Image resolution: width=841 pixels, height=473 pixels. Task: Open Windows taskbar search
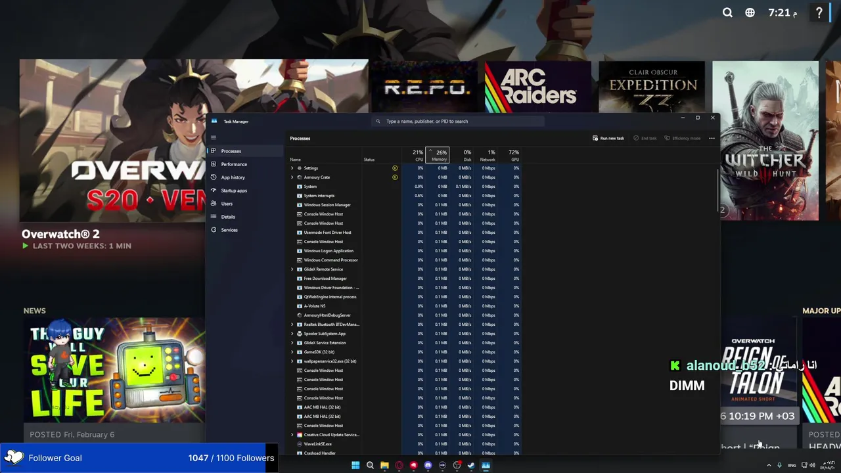(370, 465)
